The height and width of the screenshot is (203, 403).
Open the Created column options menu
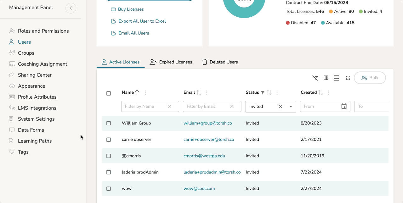[x=328, y=93]
